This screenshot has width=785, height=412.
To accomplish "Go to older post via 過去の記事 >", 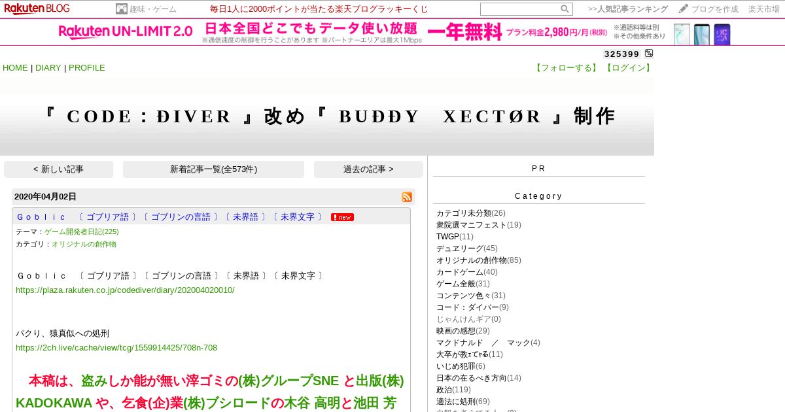I will [368, 169].
